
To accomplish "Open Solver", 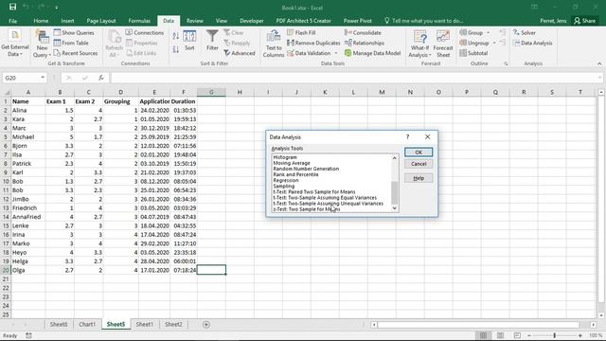I will click(525, 33).
